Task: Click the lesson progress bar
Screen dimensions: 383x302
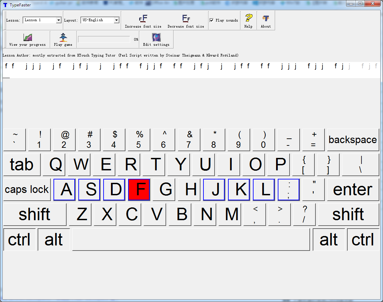Action: coord(104,39)
